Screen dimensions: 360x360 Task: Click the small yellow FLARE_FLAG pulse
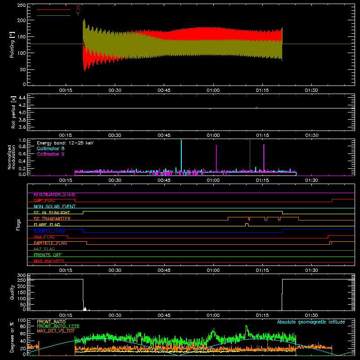tap(247, 225)
